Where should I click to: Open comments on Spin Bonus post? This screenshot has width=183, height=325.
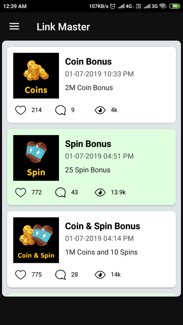point(61,192)
